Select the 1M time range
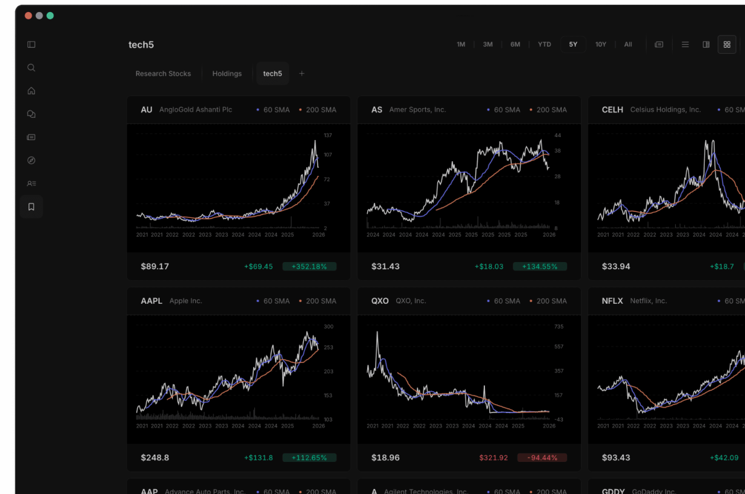The image size is (745, 494). (x=461, y=44)
